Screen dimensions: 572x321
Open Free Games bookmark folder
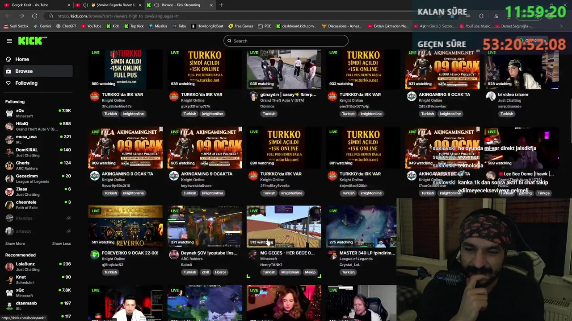pyautogui.click(x=240, y=26)
